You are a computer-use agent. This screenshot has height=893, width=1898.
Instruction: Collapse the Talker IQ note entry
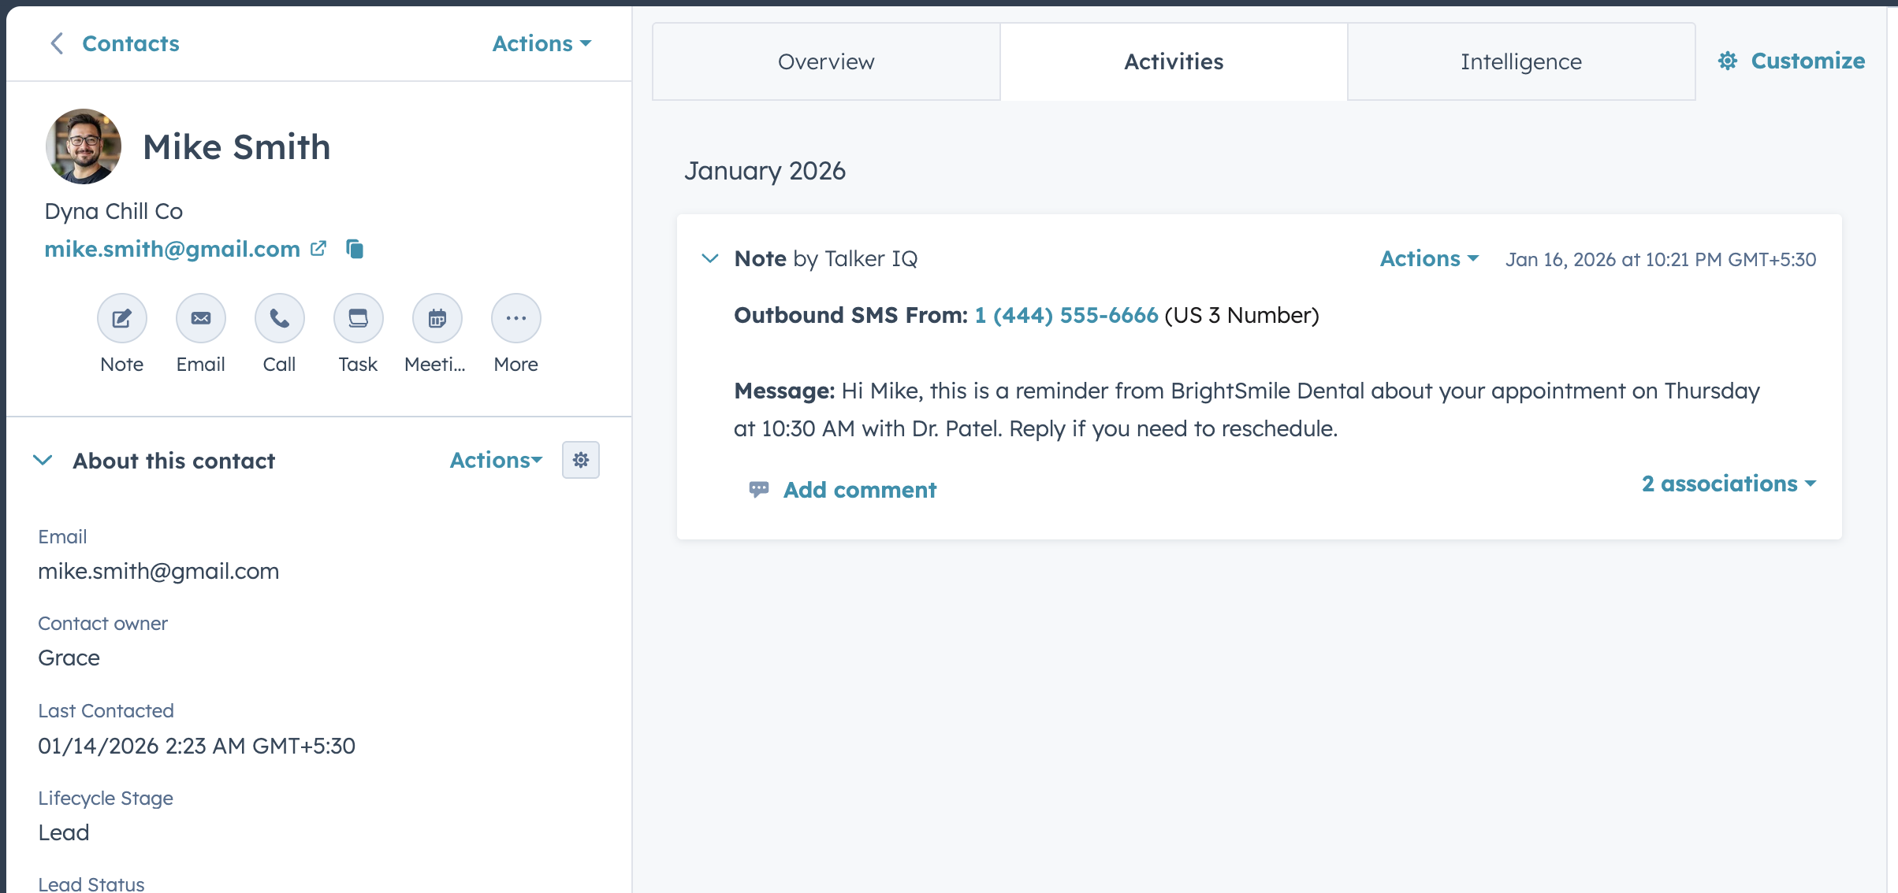coord(710,258)
